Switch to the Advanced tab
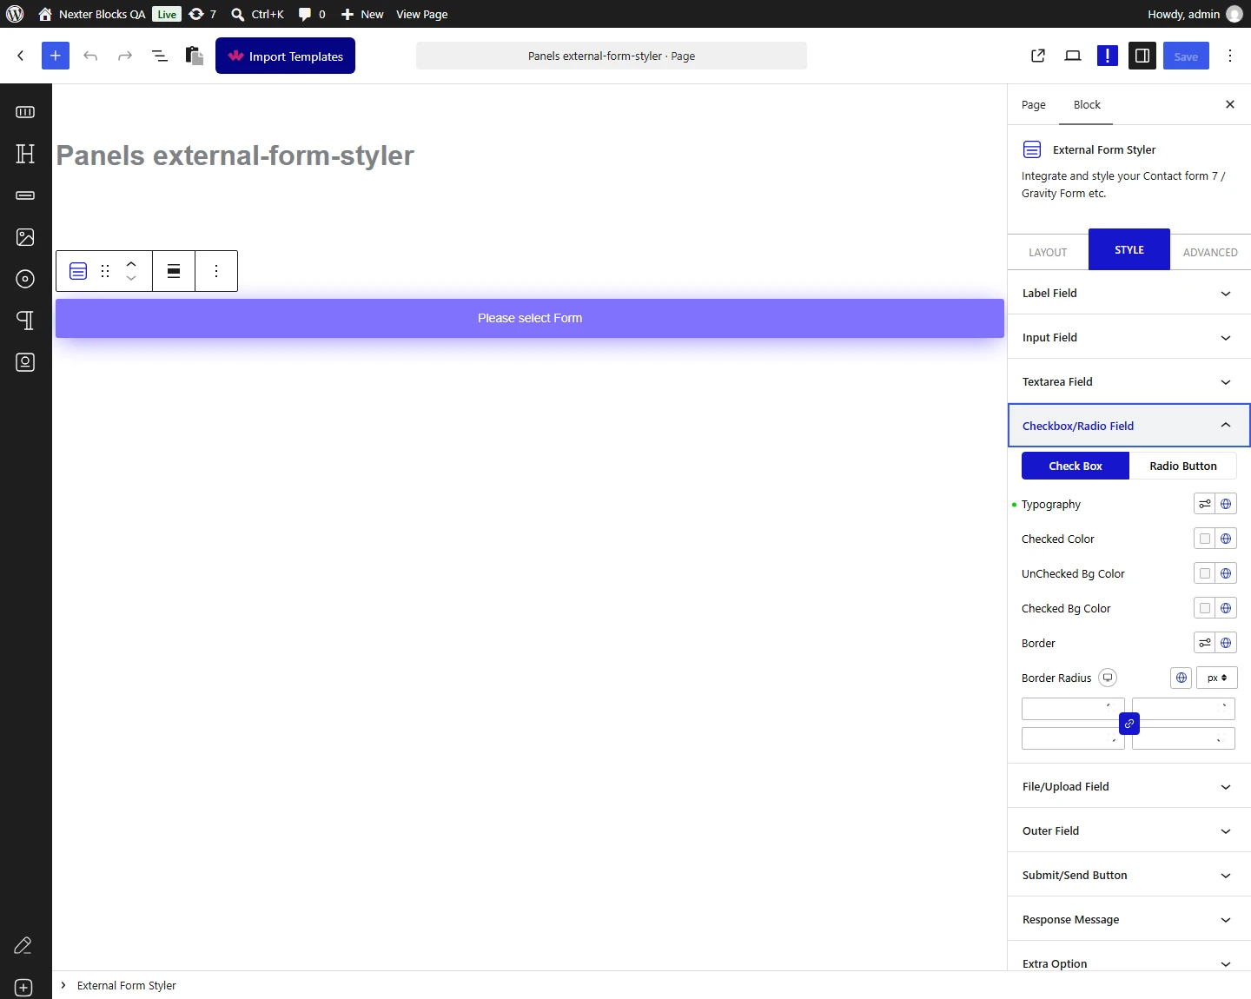 click(x=1210, y=252)
